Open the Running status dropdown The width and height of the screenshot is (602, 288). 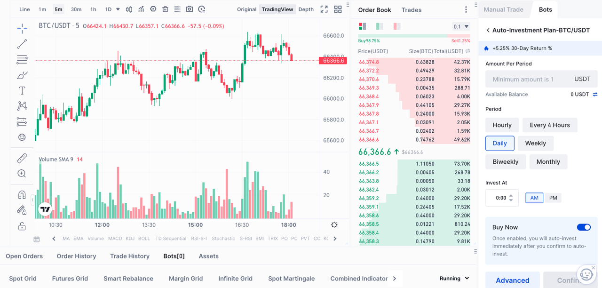(454, 279)
